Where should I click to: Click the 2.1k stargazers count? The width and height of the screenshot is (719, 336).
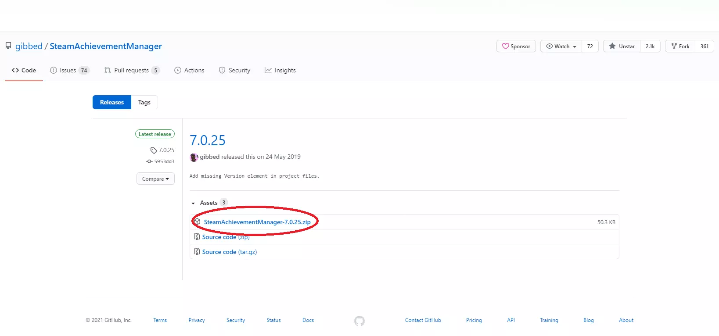[x=650, y=46]
